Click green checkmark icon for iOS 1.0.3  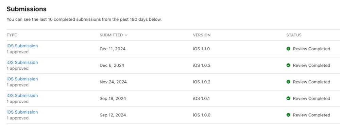(x=288, y=65)
